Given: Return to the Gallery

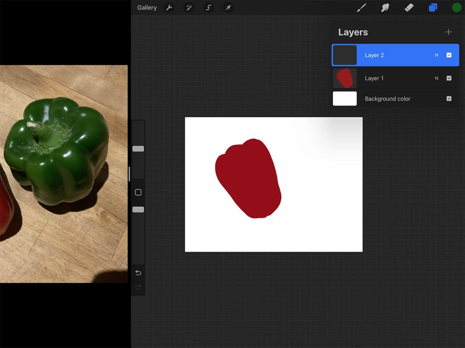Looking at the screenshot, I should coord(147,7).
